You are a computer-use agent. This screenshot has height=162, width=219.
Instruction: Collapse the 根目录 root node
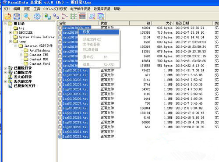[5, 24]
